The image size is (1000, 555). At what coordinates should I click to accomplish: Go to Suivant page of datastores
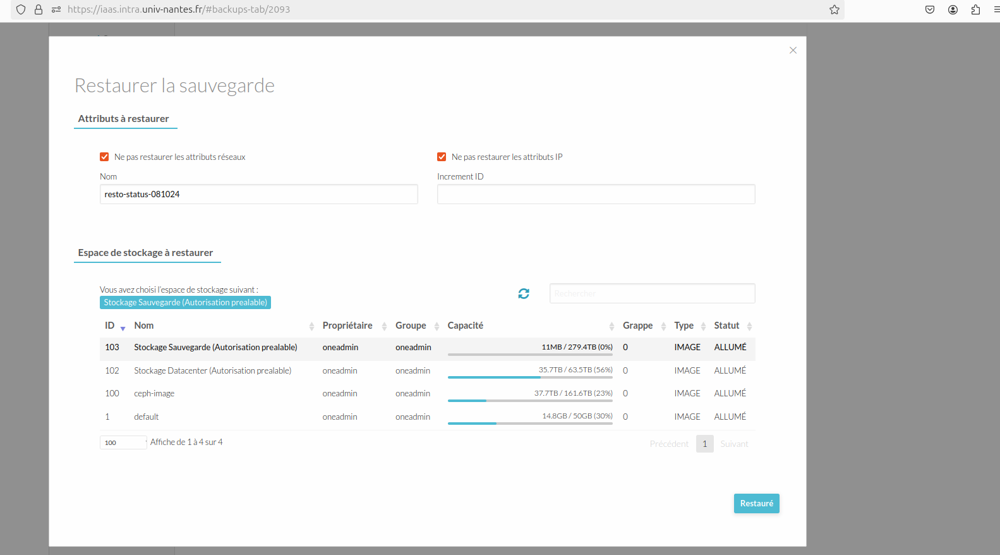pos(734,444)
